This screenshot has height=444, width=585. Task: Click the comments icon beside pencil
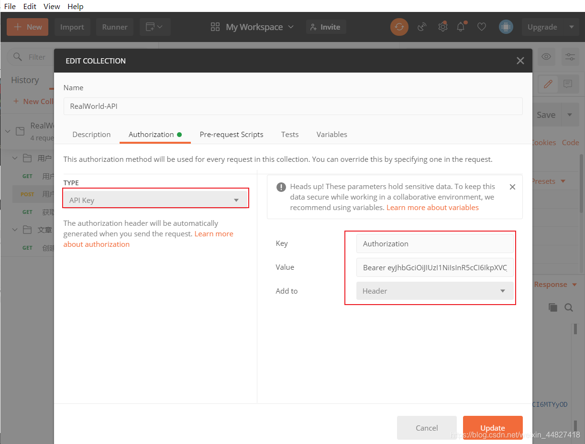(568, 84)
